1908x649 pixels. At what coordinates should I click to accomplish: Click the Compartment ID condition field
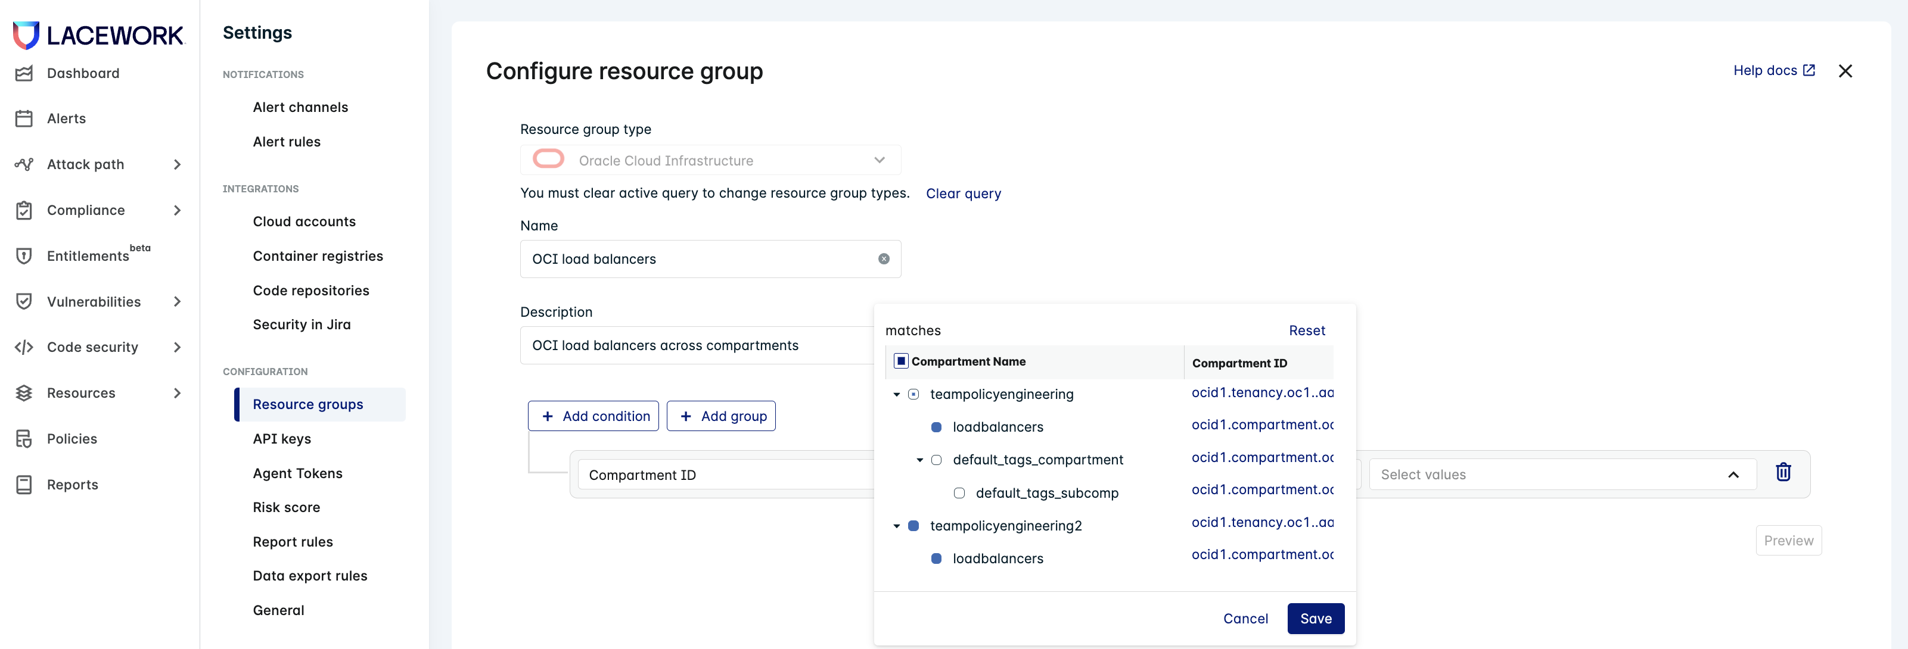pyautogui.click(x=726, y=475)
